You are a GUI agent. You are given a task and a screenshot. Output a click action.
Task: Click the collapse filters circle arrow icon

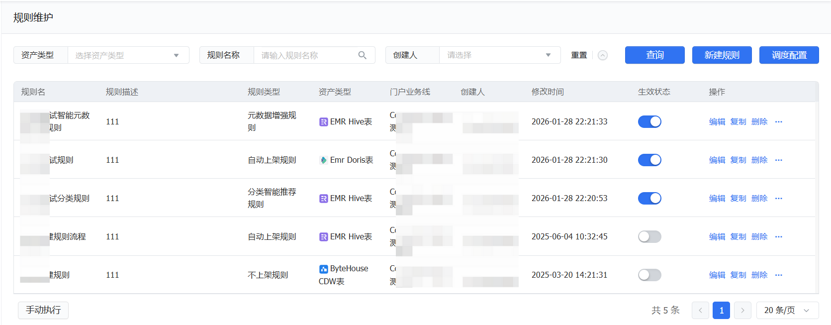pos(603,55)
